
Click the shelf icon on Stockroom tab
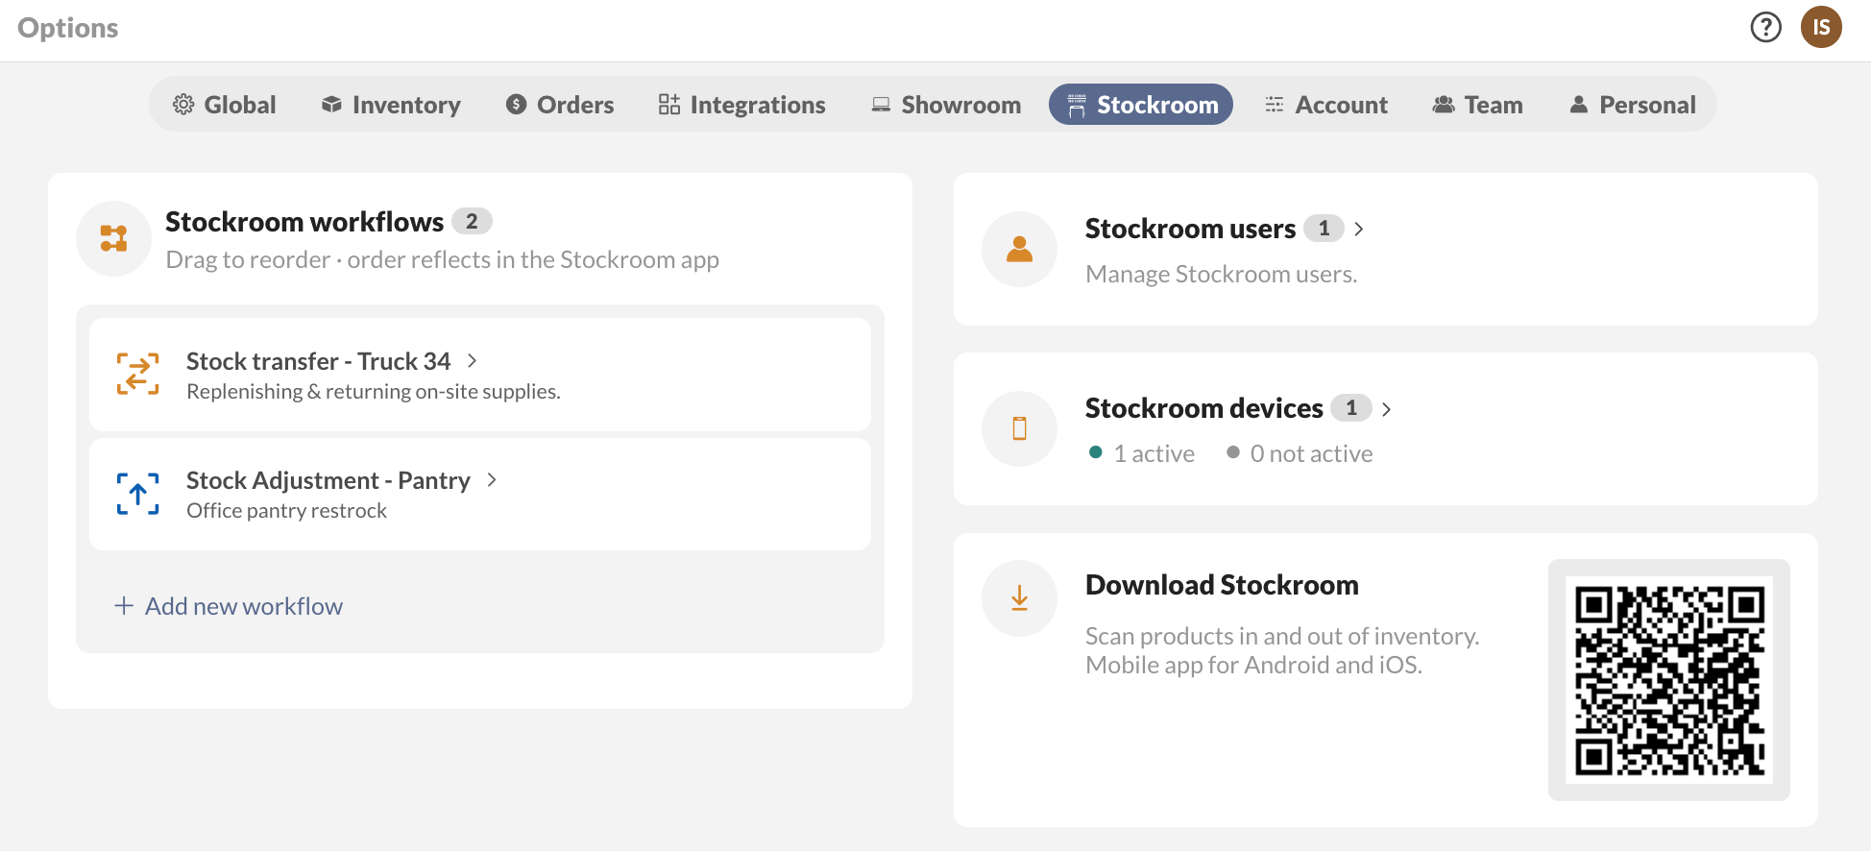pos(1077,105)
